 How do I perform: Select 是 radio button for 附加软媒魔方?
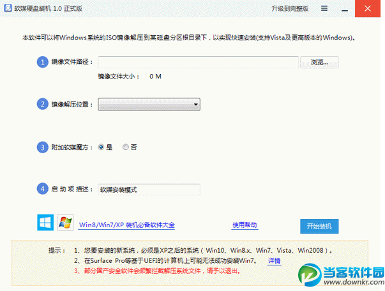[x=101, y=147]
